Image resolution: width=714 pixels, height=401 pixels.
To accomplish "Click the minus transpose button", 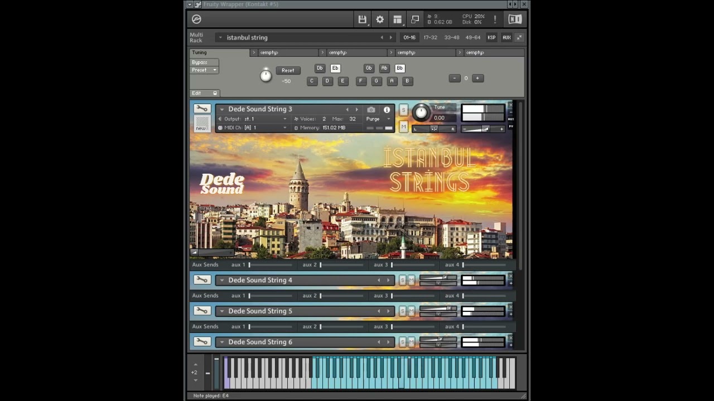I will click(455, 78).
